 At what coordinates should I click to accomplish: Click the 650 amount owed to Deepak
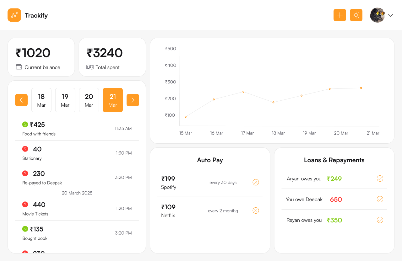click(x=336, y=200)
